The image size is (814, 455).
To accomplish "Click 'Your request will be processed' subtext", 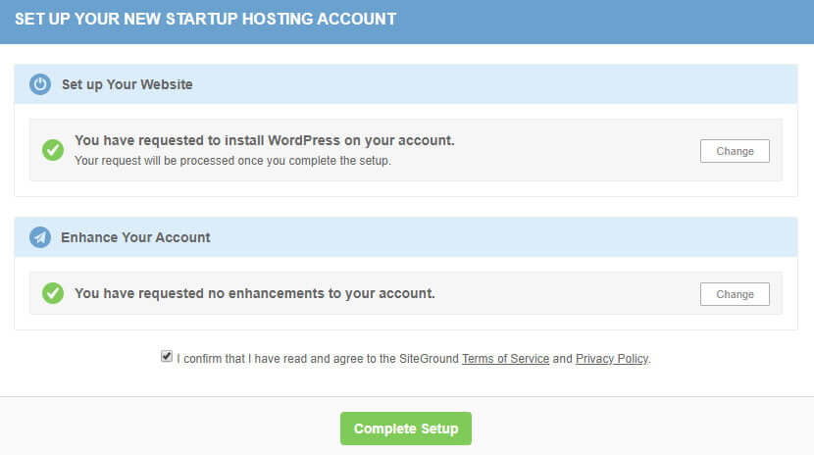I will pyautogui.click(x=232, y=161).
